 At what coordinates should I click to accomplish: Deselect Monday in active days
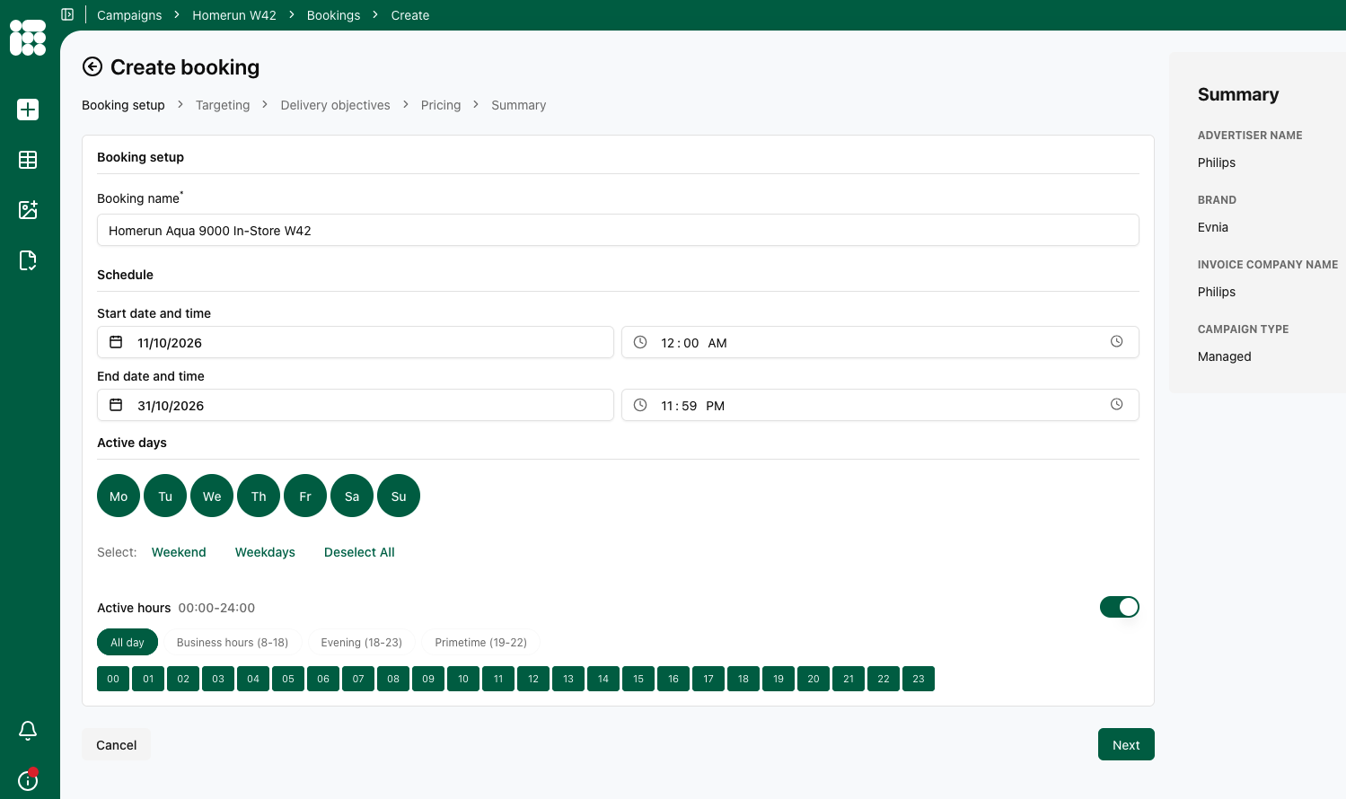(x=119, y=496)
